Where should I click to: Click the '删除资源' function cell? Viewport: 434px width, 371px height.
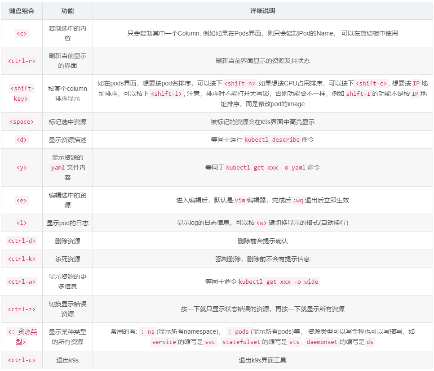coord(67,241)
